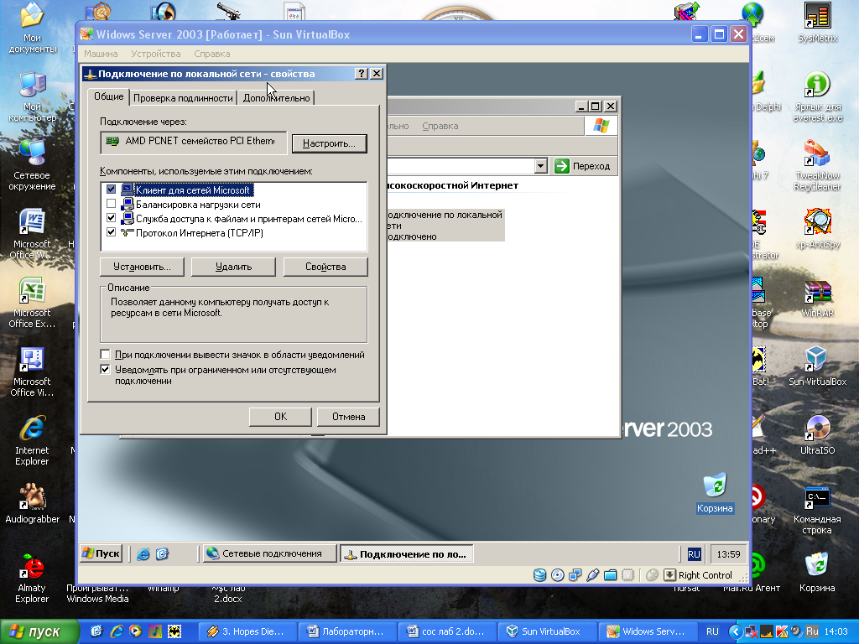Open Мои документы desktop icon
The width and height of the screenshot is (859, 644).
tap(32, 28)
